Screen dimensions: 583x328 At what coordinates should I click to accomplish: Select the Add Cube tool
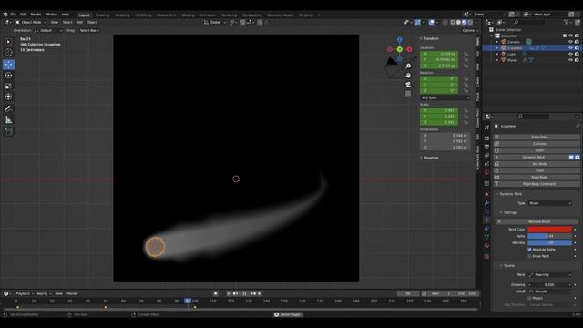click(8, 131)
